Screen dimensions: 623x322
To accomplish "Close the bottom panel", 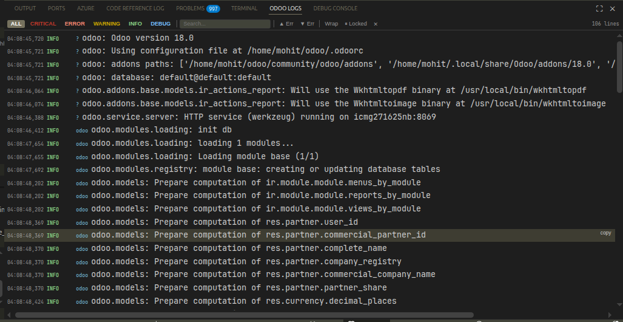I will (612, 9).
